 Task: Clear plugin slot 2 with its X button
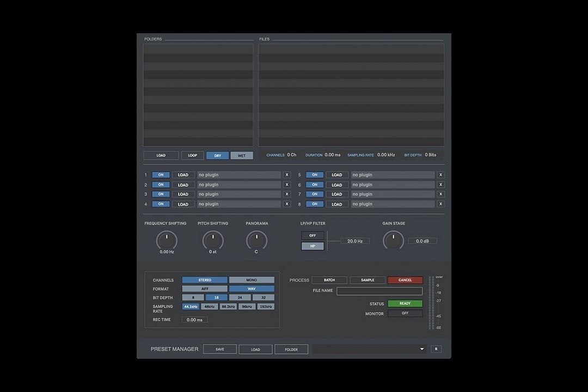[287, 185]
